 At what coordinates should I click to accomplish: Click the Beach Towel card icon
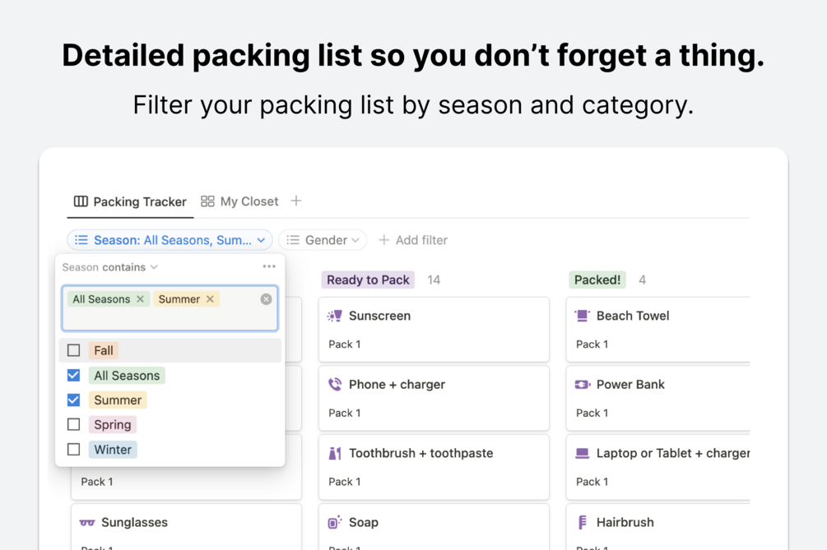[583, 316]
